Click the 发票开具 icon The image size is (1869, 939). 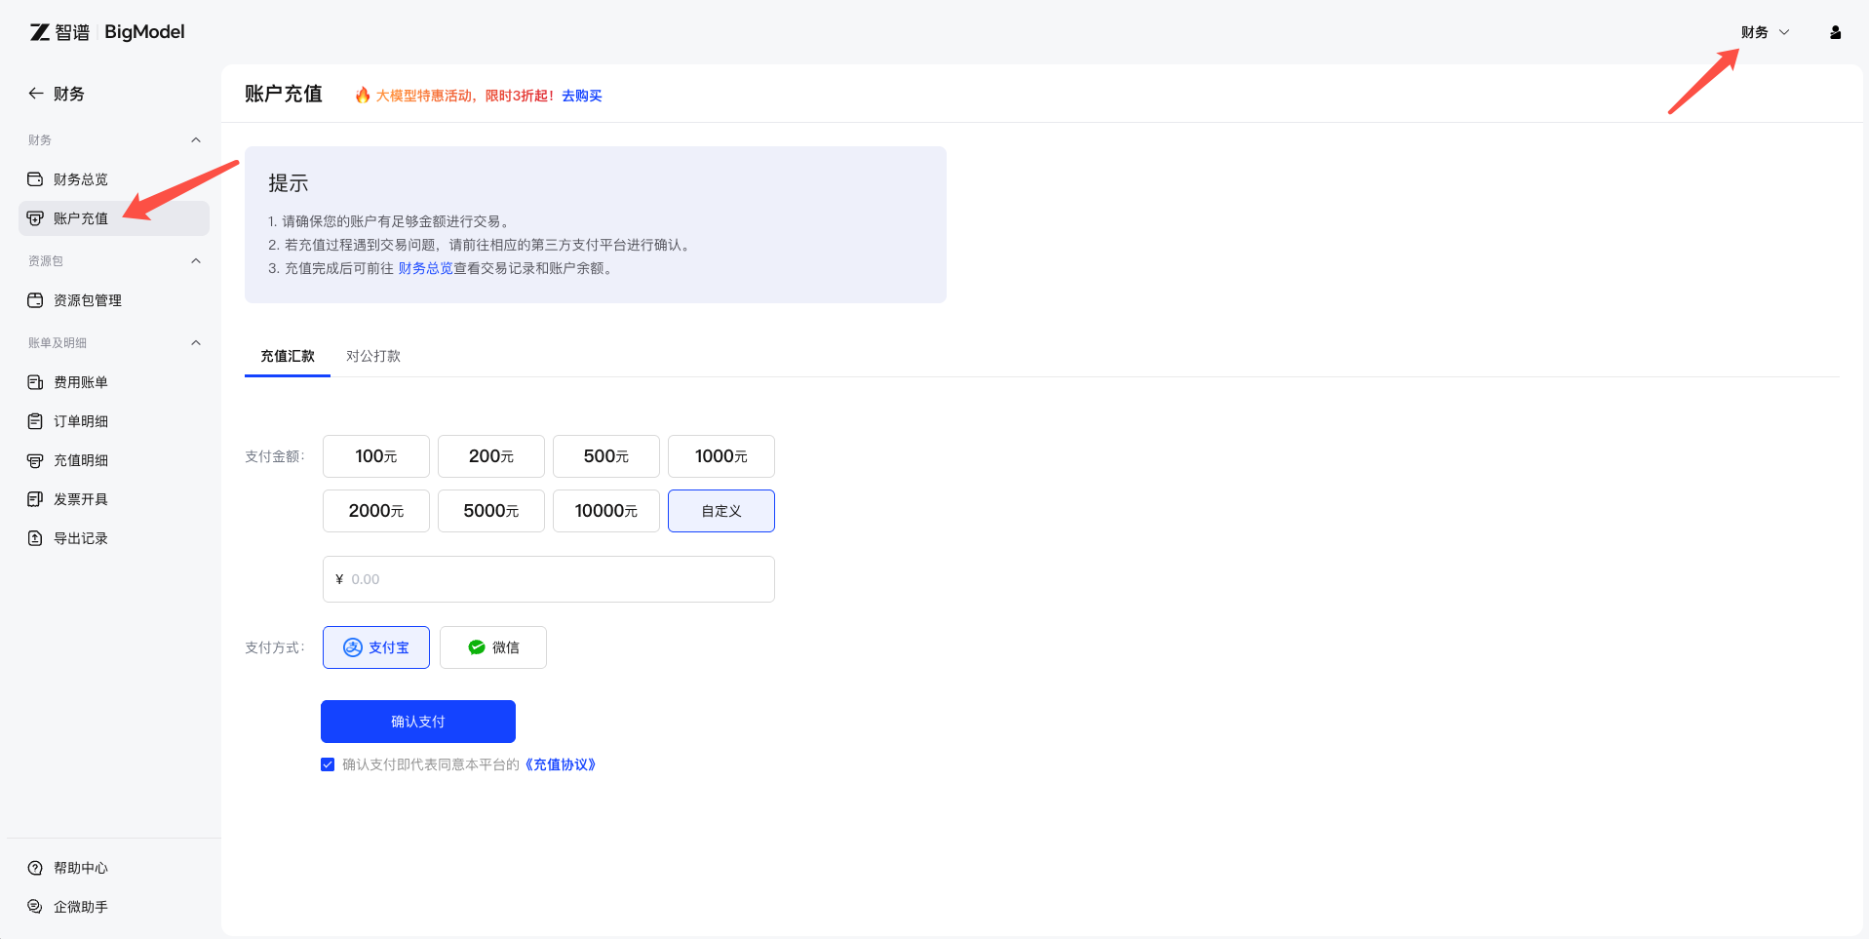tap(35, 499)
